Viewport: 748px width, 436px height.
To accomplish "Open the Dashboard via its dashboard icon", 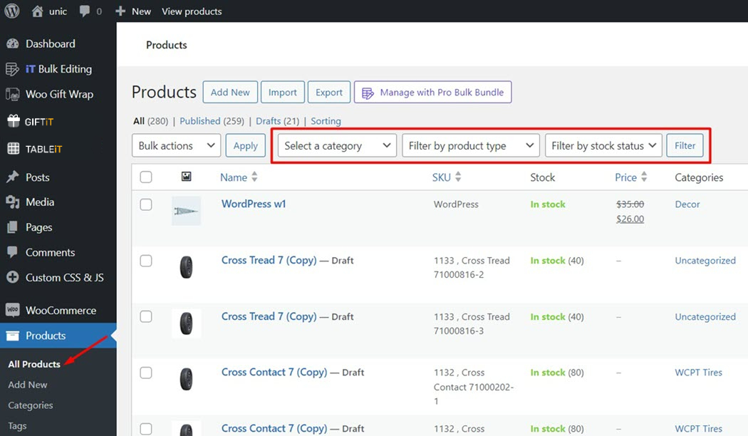I will (14, 43).
